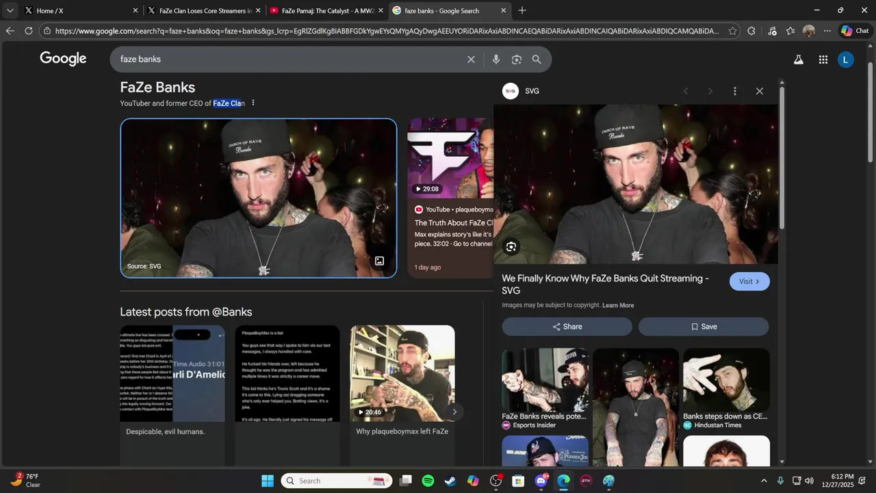The image size is (876, 493).
Task: Open Learn More about image copyright
Action: point(618,305)
